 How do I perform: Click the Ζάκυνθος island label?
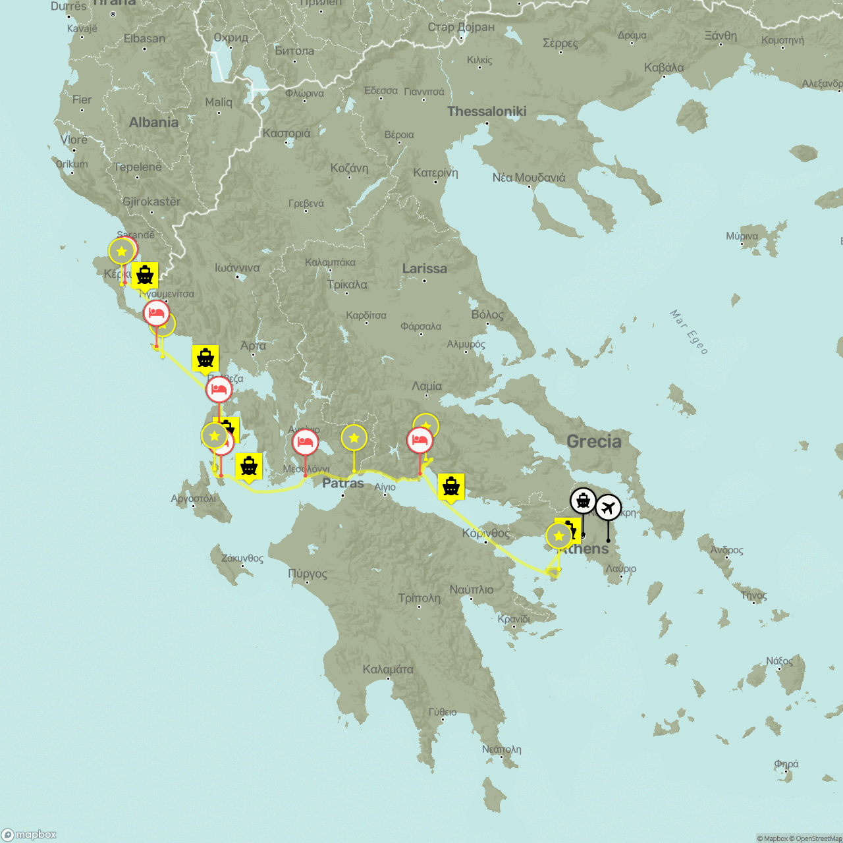[242, 558]
